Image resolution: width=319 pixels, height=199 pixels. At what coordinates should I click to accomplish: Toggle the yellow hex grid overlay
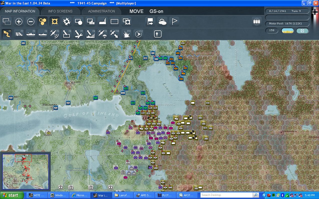click(43, 22)
